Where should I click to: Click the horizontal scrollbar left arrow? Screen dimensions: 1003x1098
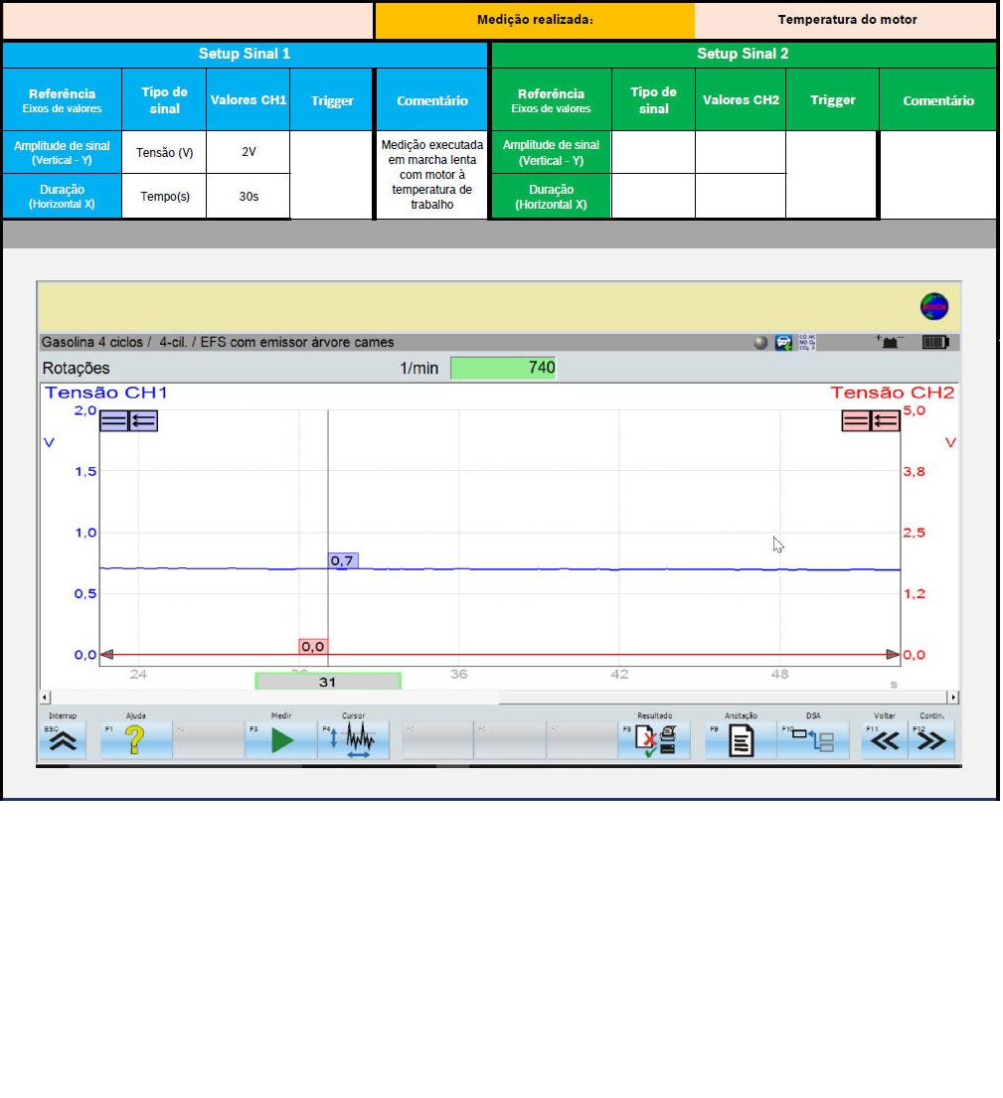click(44, 698)
